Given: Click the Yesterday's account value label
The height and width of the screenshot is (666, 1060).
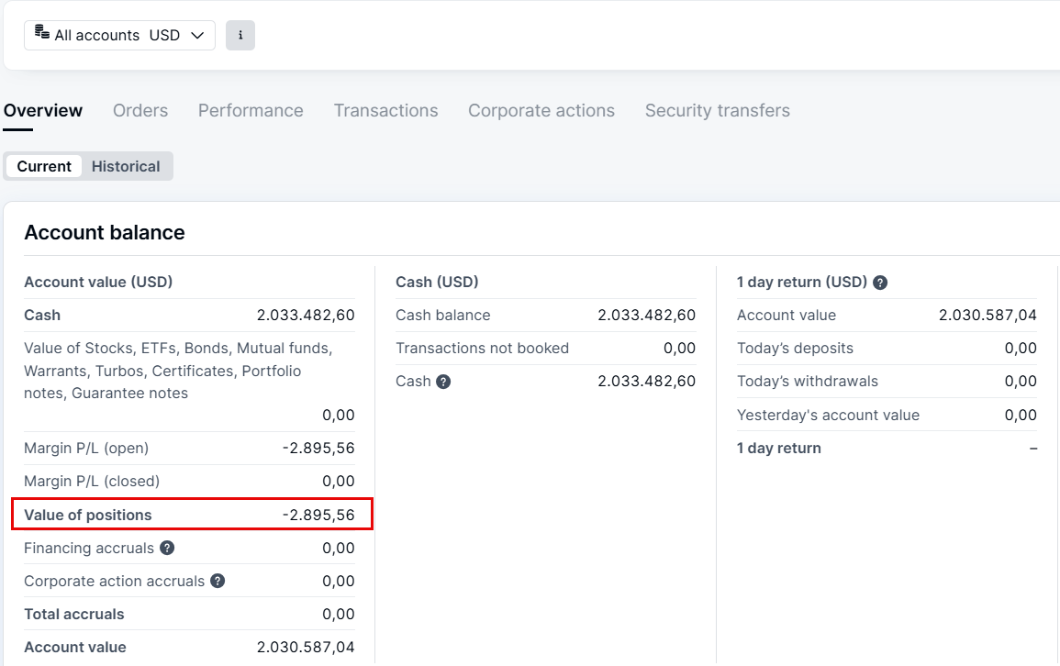Looking at the screenshot, I should 828,415.
